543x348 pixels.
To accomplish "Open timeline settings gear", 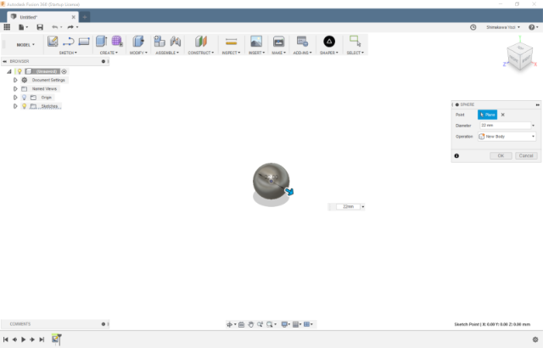I will [535, 340].
